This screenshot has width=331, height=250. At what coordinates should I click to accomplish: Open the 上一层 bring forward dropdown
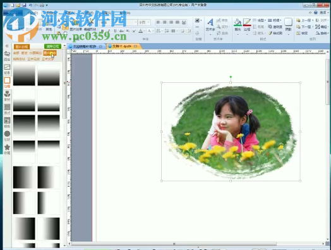pos(305,20)
